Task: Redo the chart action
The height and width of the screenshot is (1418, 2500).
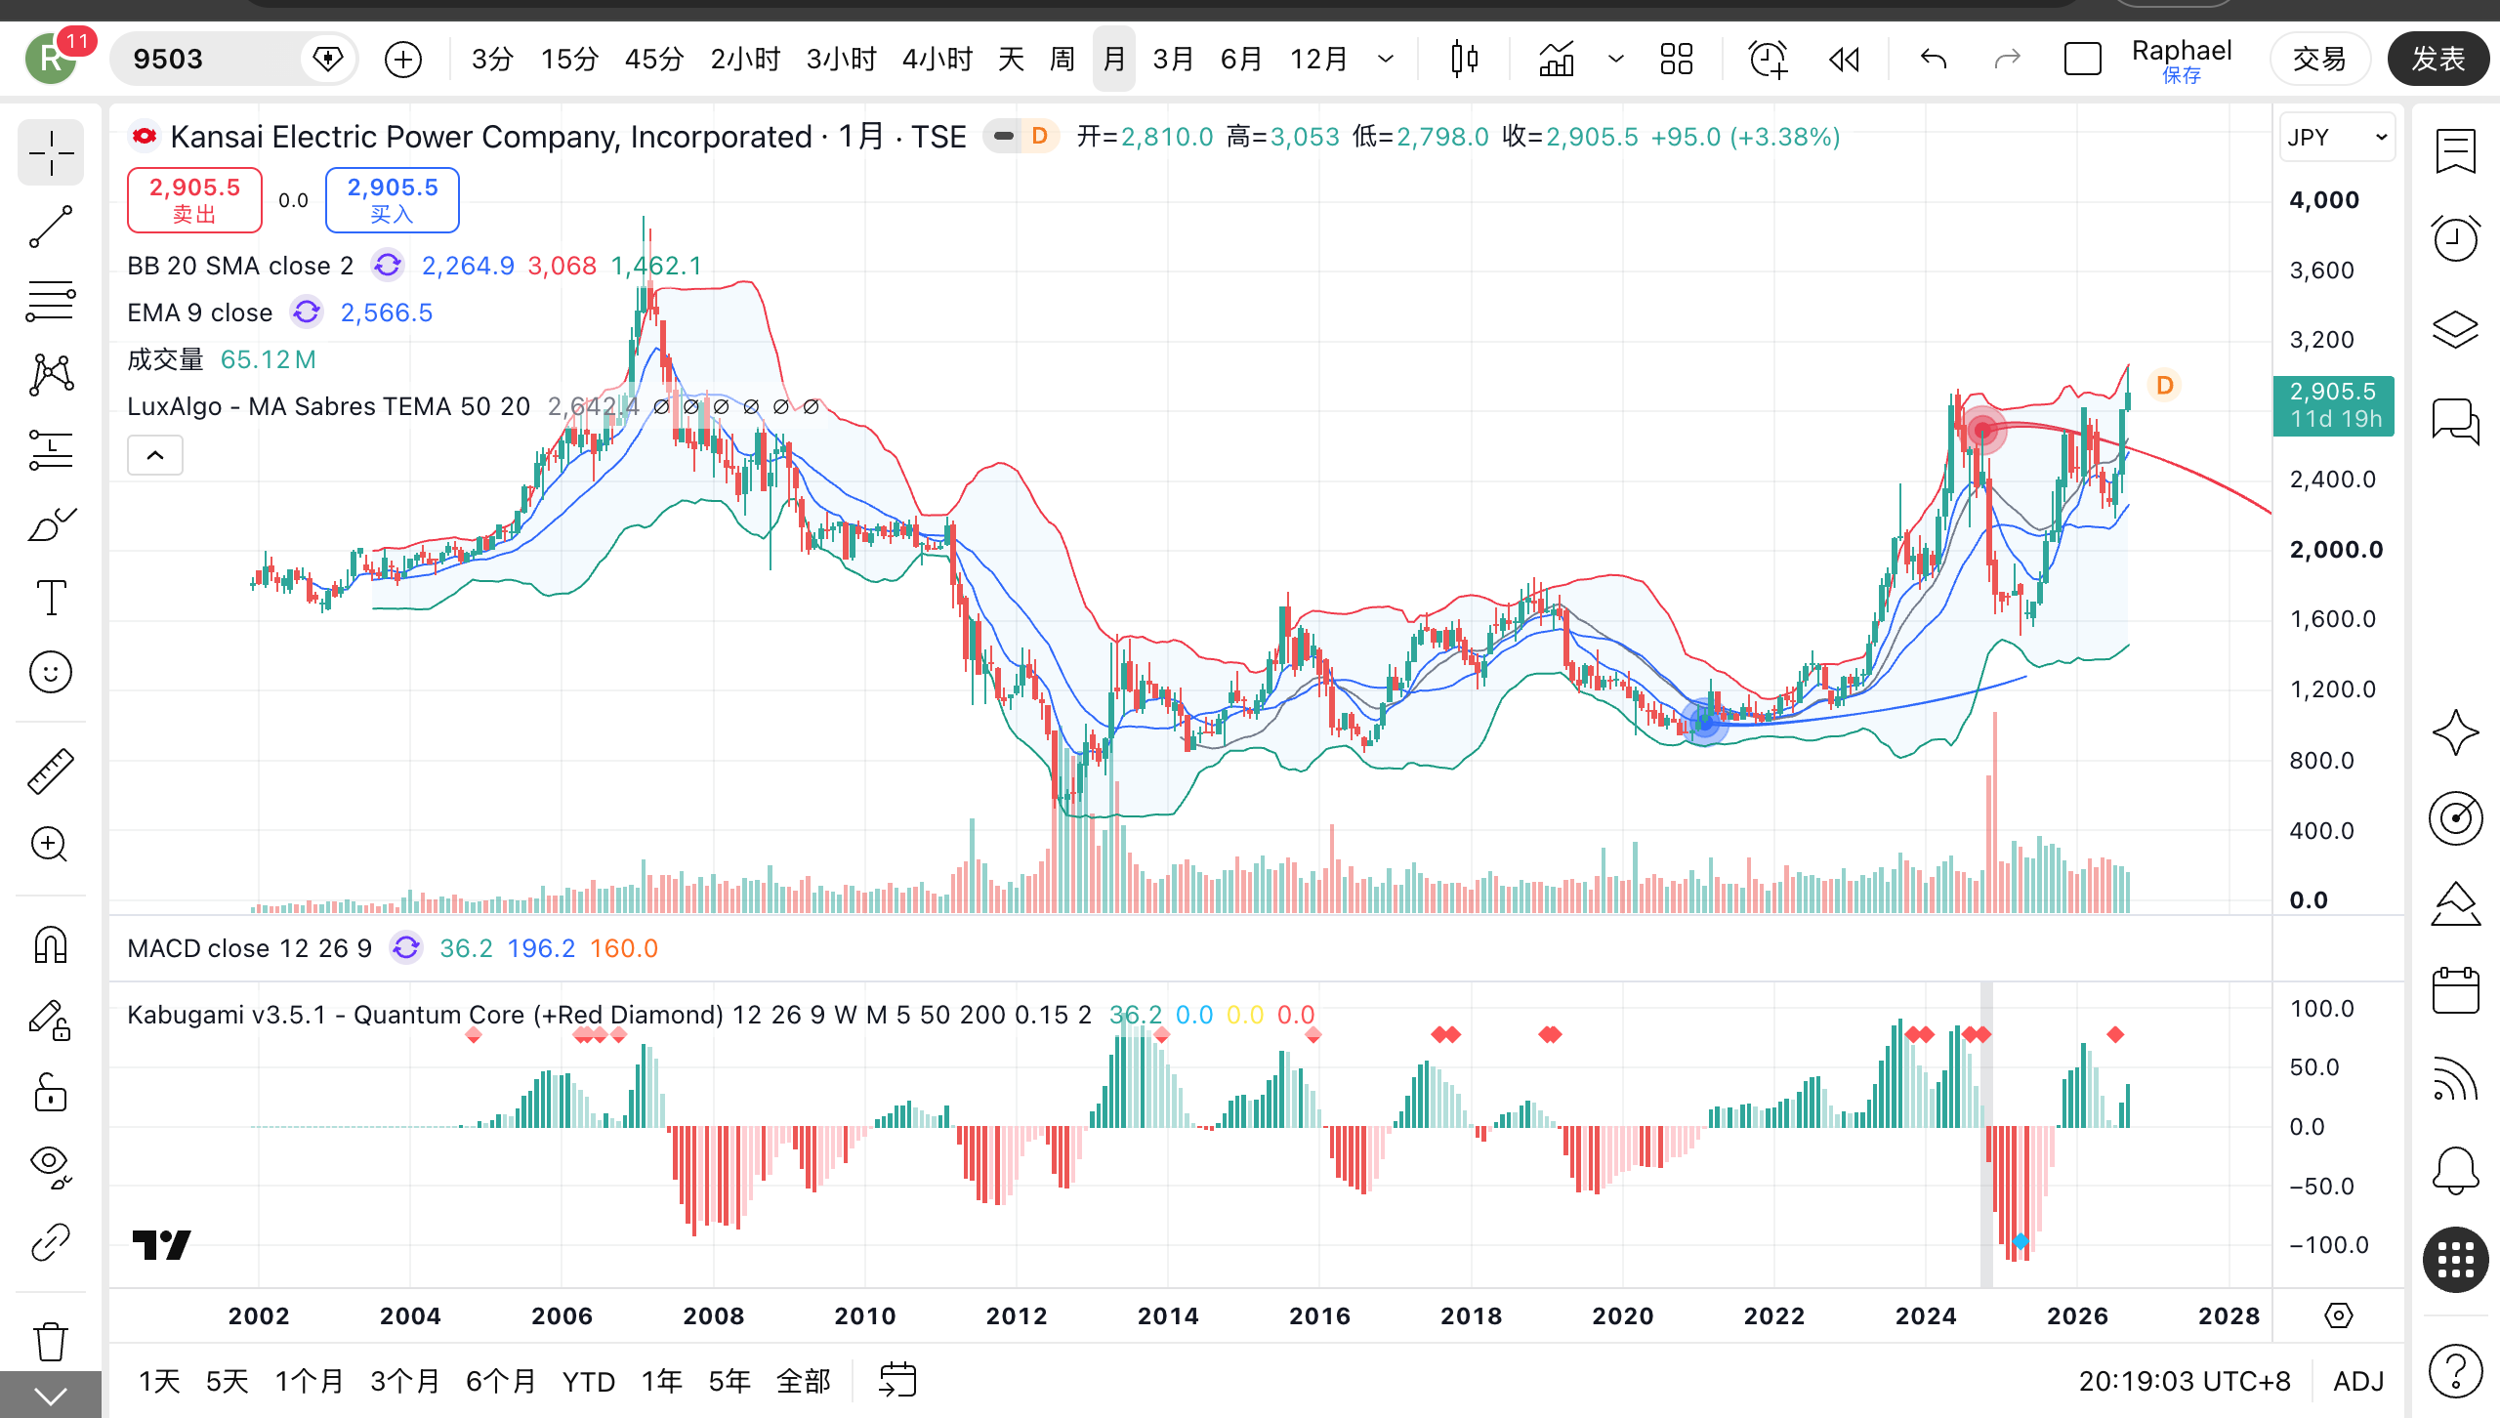Action: pyautogui.click(x=2007, y=60)
